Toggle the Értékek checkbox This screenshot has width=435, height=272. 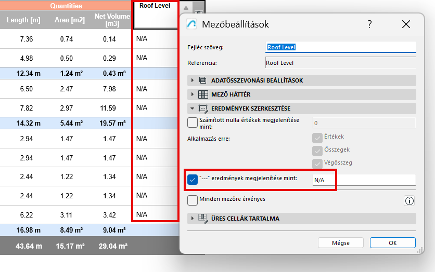pyautogui.click(x=317, y=138)
